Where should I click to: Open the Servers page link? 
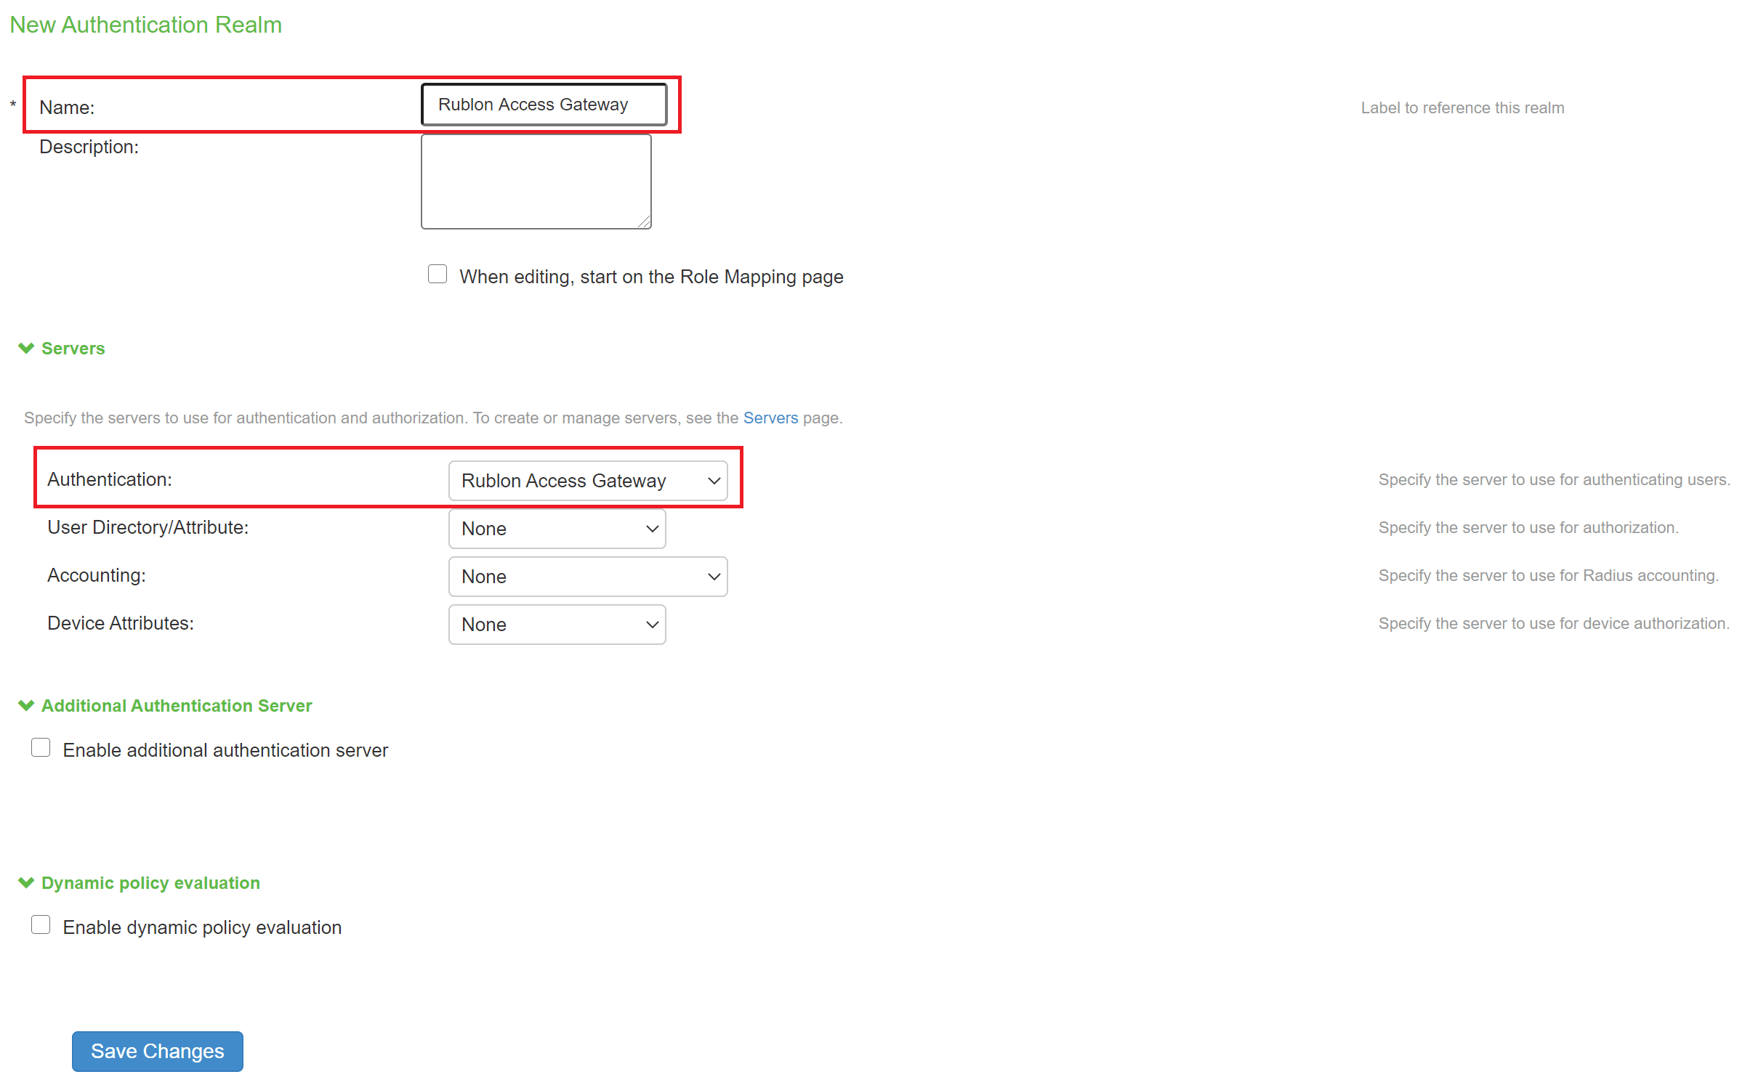pos(770,418)
